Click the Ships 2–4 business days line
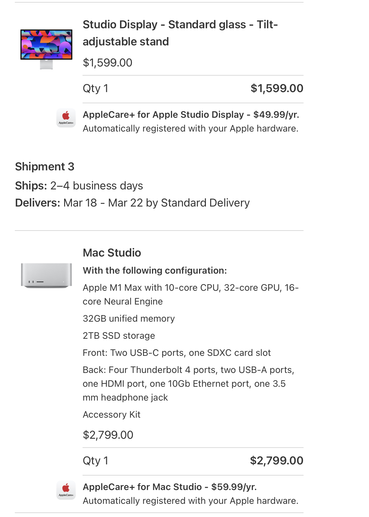369x517 pixels. [79, 185]
